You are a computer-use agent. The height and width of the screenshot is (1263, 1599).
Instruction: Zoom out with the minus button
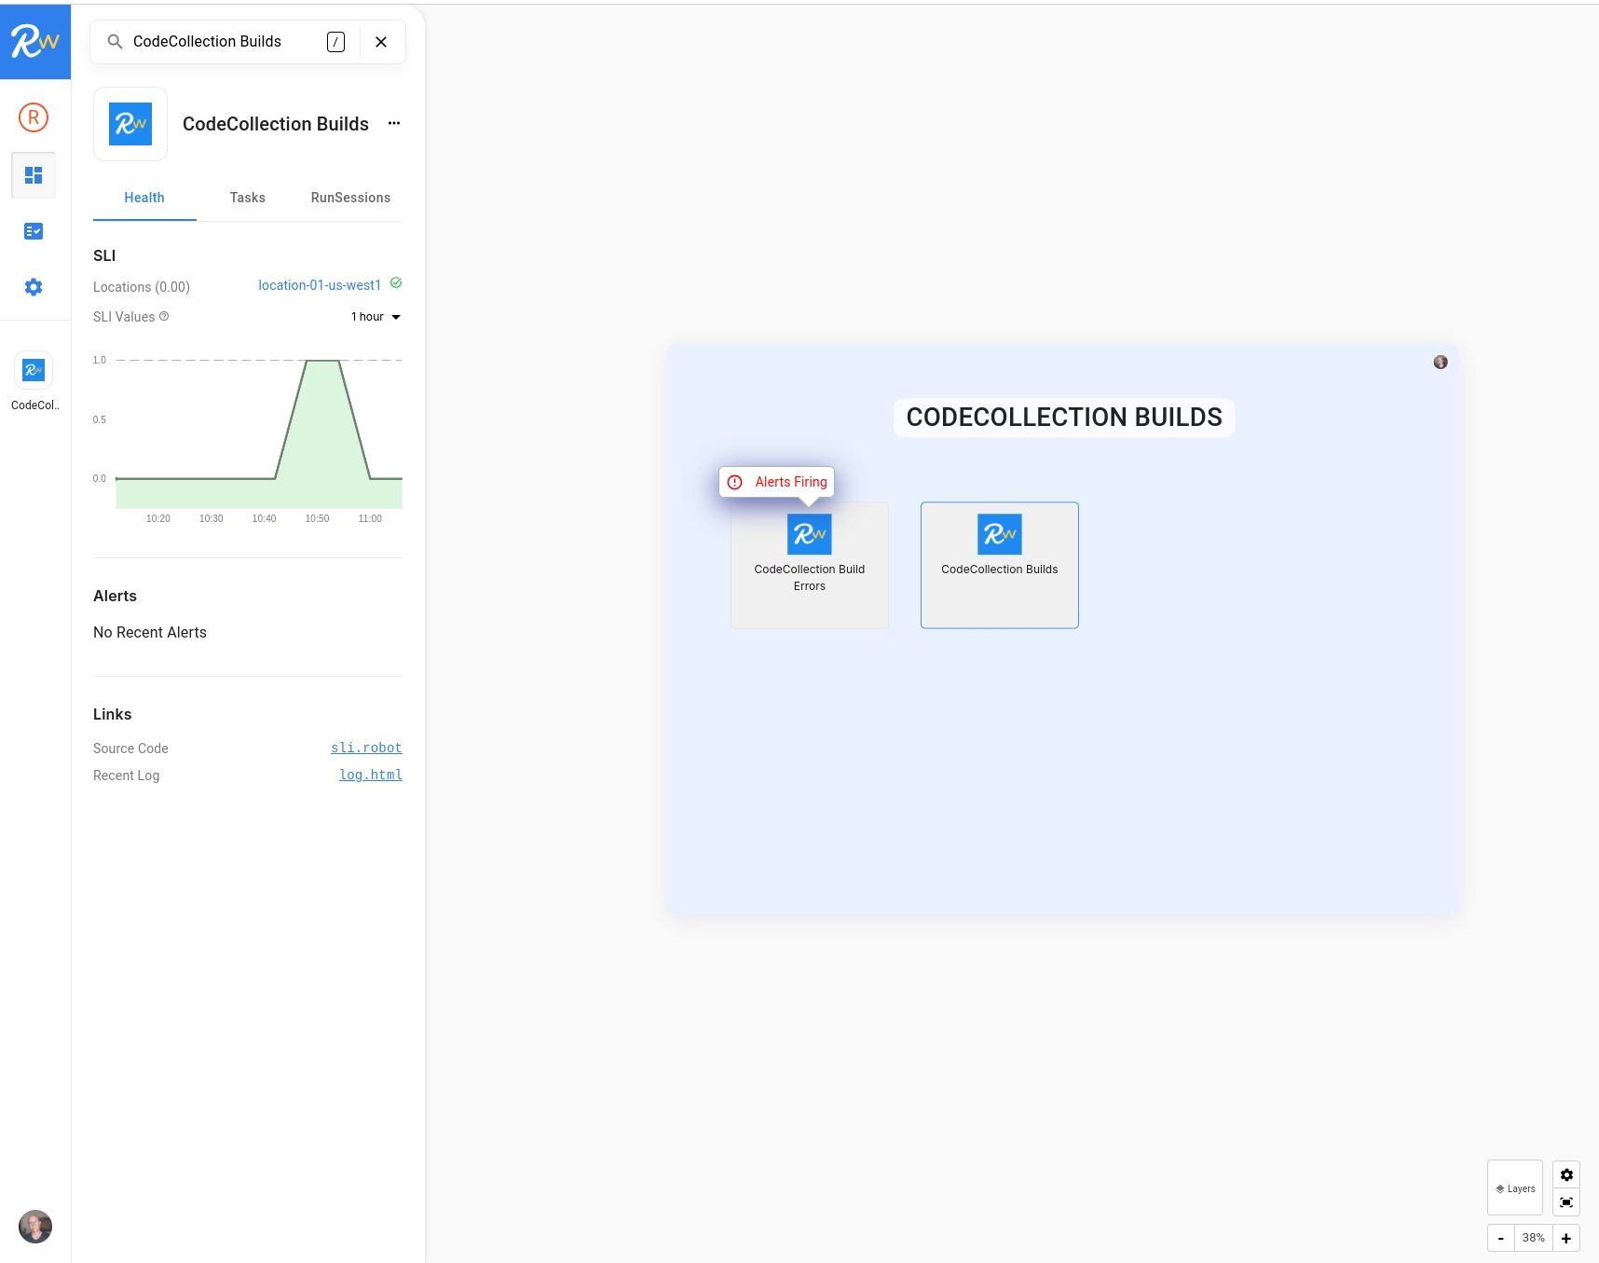(x=1501, y=1238)
